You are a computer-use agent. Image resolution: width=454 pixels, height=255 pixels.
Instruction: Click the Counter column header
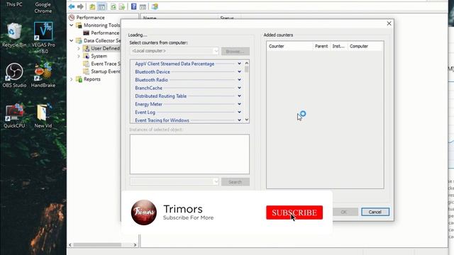point(290,46)
